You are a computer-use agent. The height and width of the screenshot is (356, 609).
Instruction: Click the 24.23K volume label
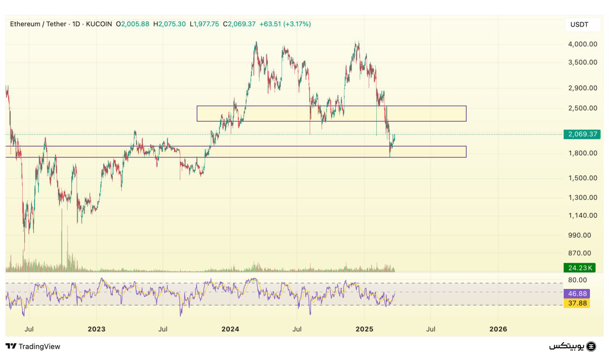(x=579, y=268)
